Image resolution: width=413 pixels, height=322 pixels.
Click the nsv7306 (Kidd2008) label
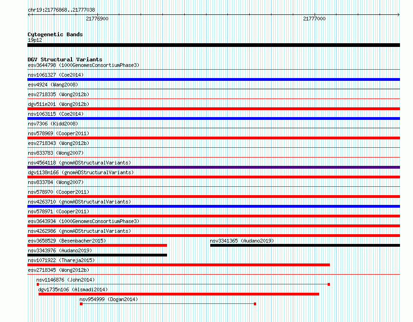click(53, 124)
